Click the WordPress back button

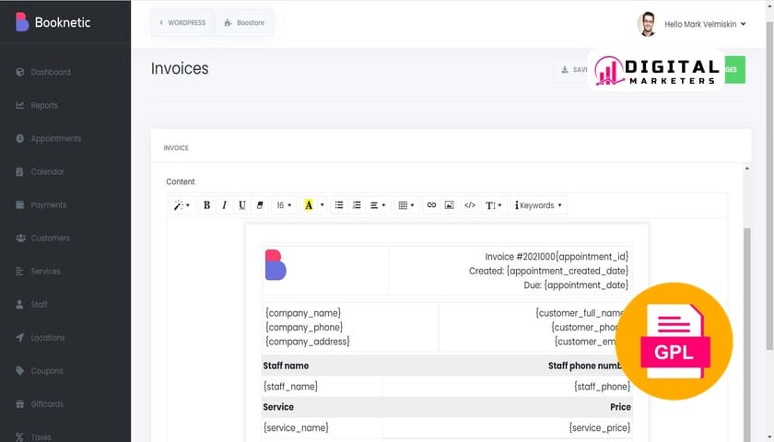point(182,23)
